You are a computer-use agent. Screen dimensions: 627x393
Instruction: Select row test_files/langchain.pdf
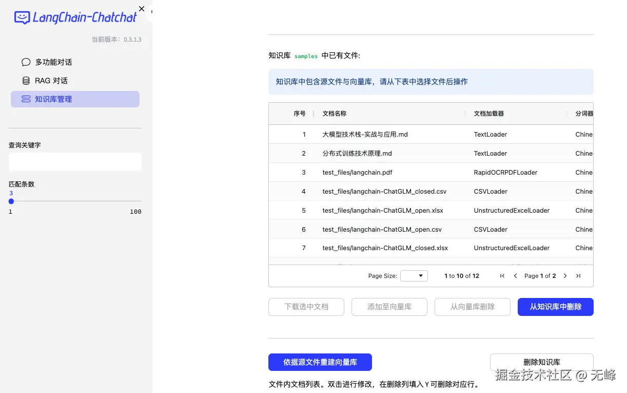pos(431,173)
